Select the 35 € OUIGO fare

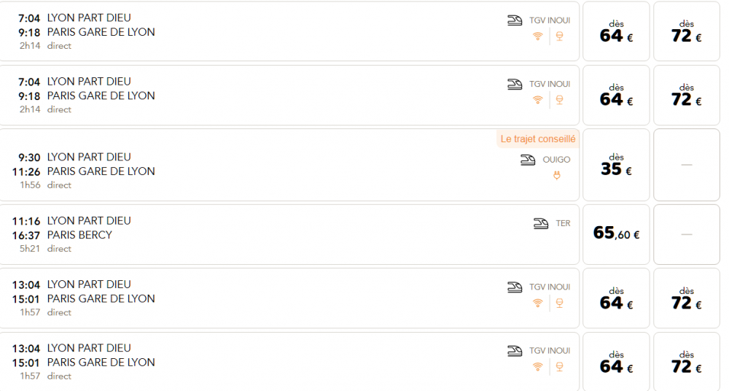click(616, 165)
